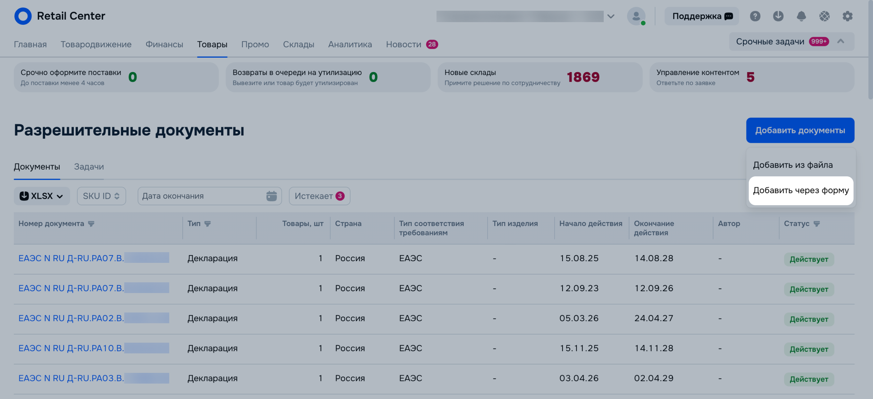Expand the account selector chevron

pos(610,16)
